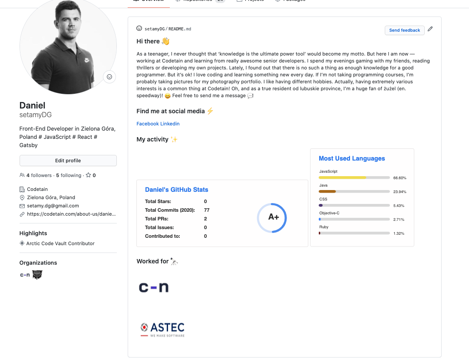This screenshot has width=469, height=361.
Task: Click the Front-End Developer bio text
Action: [x=68, y=137]
